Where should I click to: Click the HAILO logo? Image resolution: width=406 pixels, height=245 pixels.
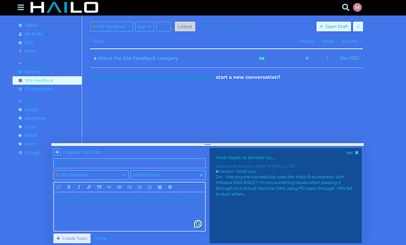(x=64, y=7)
